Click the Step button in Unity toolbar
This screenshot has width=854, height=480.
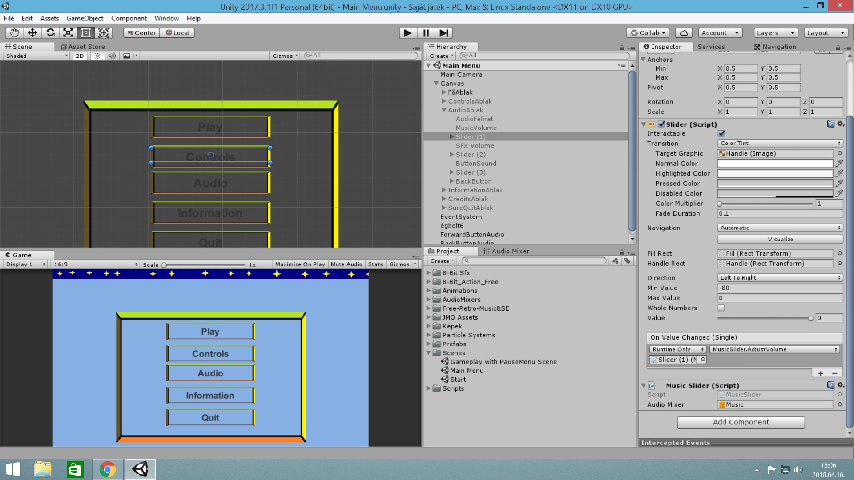[x=445, y=32]
